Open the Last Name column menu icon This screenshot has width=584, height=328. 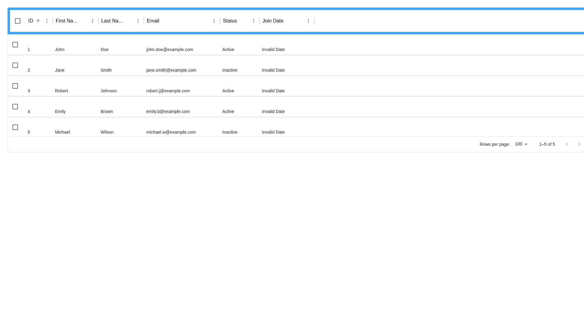tap(138, 21)
